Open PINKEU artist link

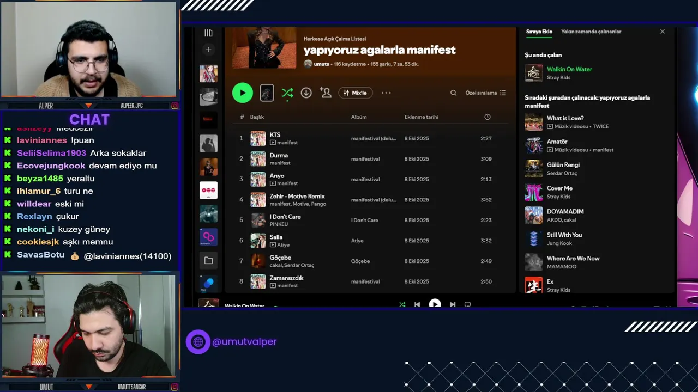[x=279, y=224]
